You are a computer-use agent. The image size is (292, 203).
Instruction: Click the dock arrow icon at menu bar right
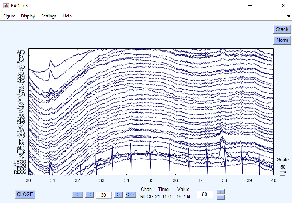click(x=288, y=16)
